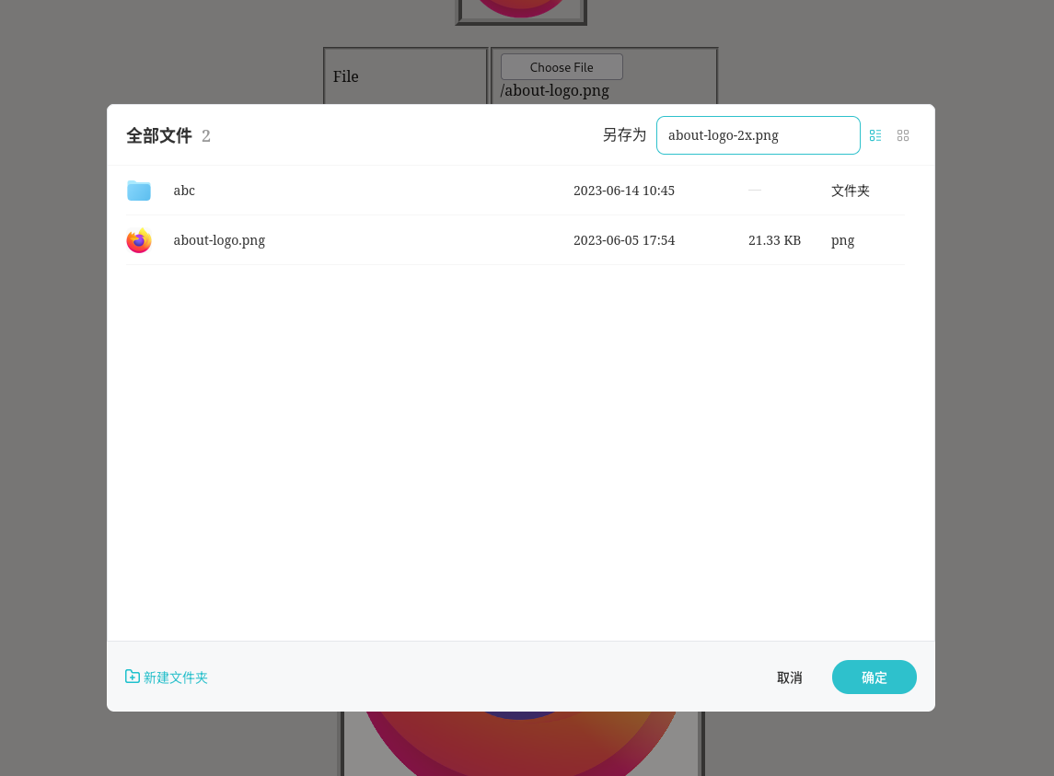Click the File label in background table

click(345, 76)
